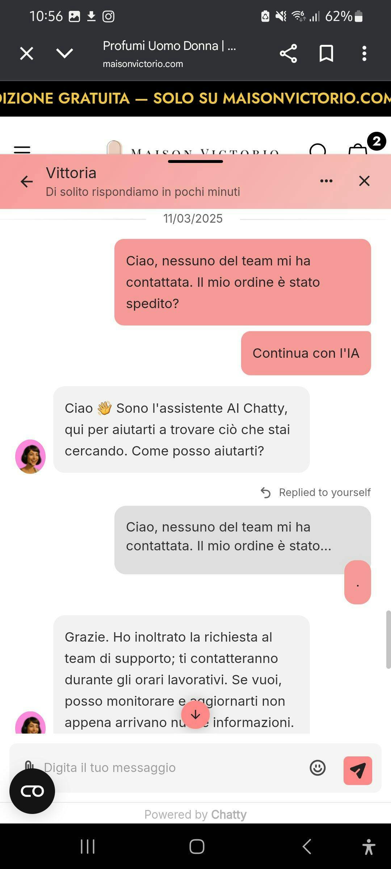Tap the chat panel drag handle bar

(x=195, y=161)
